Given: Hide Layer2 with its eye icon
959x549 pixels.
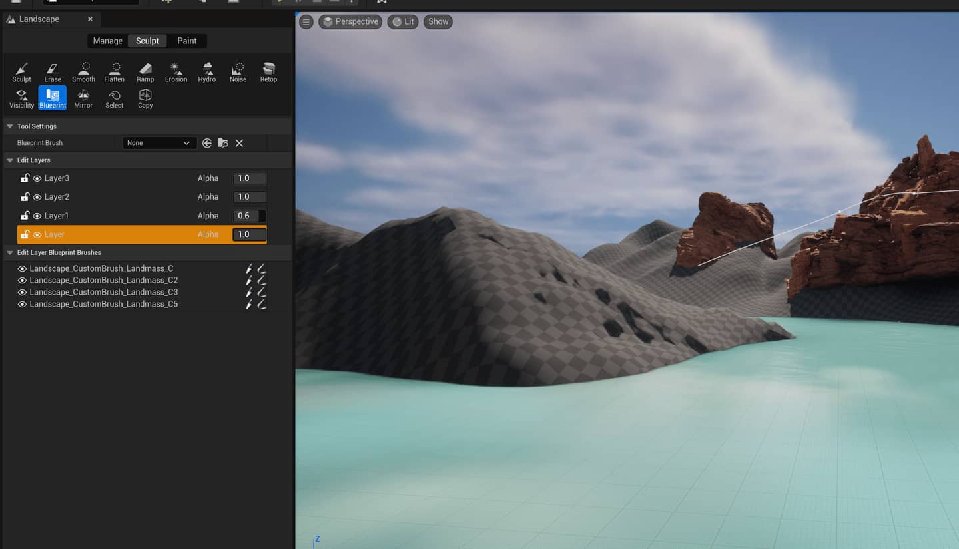Looking at the screenshot, I should point(37,197).
